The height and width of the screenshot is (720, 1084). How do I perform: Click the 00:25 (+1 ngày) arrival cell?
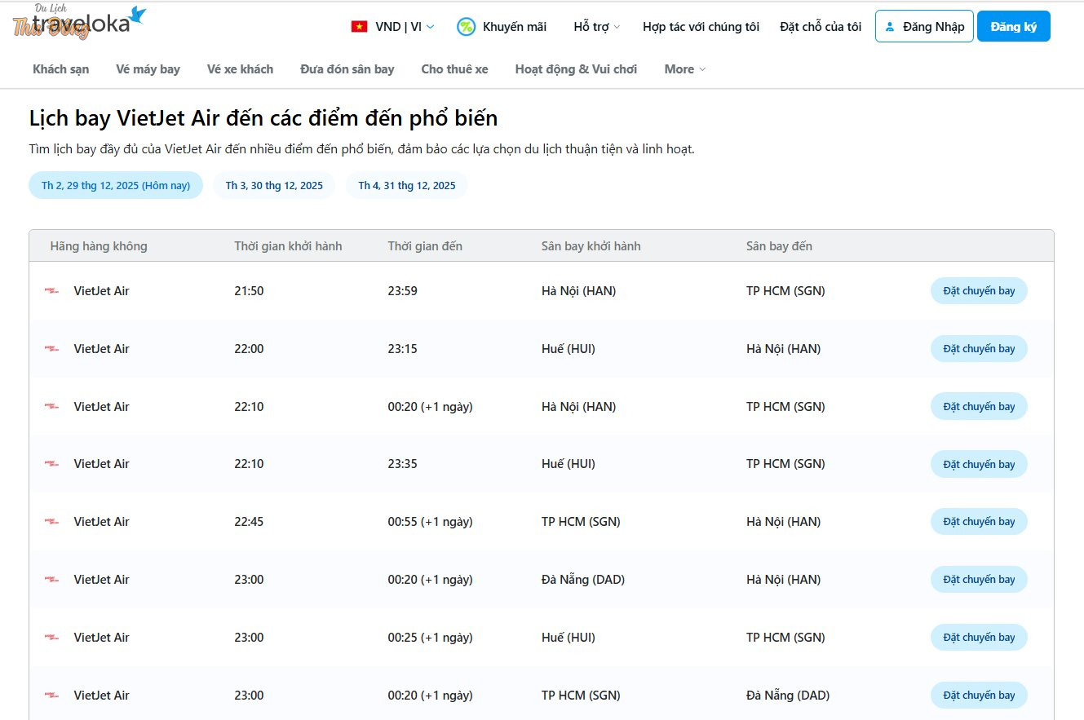coord(430,638)
